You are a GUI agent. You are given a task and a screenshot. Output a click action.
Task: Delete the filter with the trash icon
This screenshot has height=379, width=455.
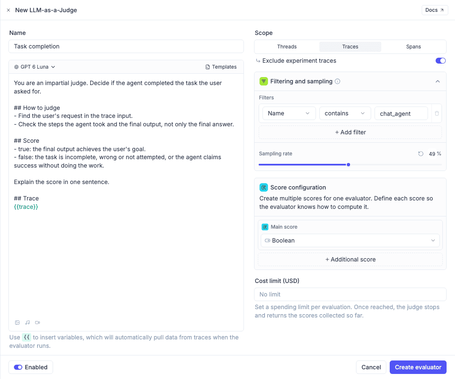437,113
